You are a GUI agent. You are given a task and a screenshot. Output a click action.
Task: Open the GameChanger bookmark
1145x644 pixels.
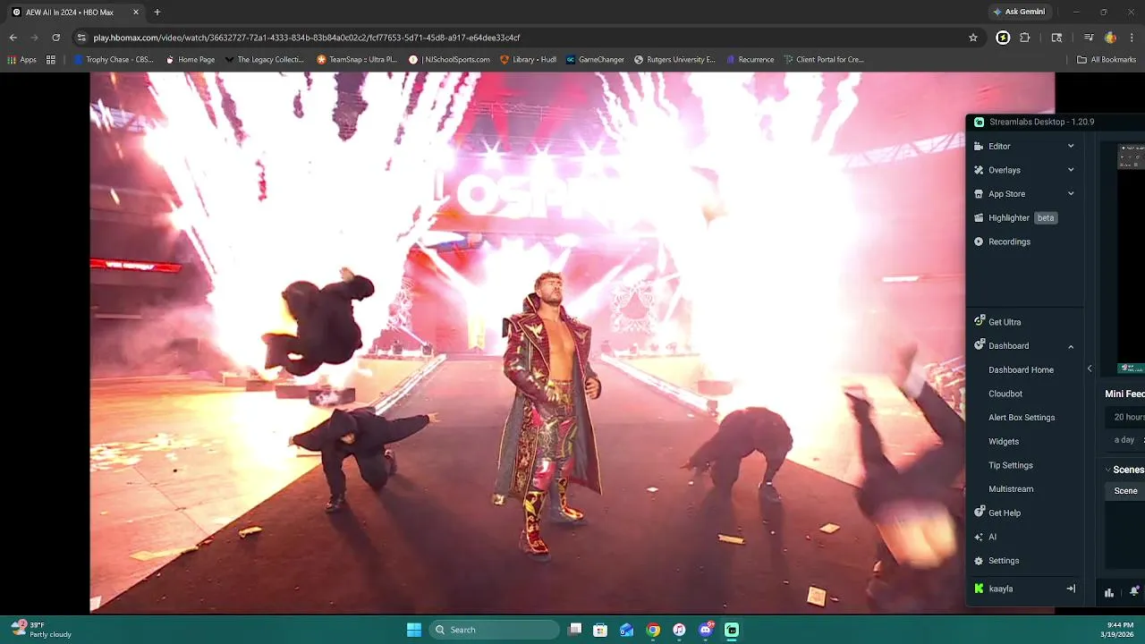595,60
